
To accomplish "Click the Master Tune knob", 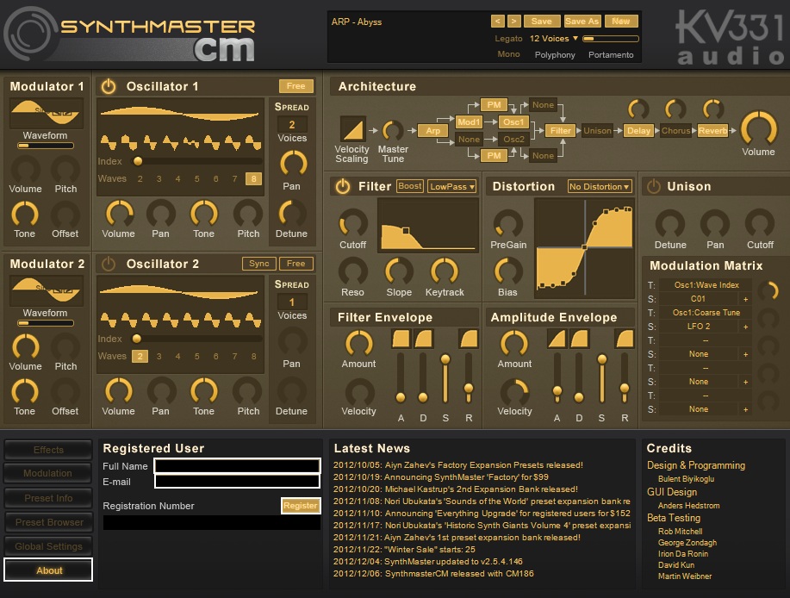I will (393, 130).
